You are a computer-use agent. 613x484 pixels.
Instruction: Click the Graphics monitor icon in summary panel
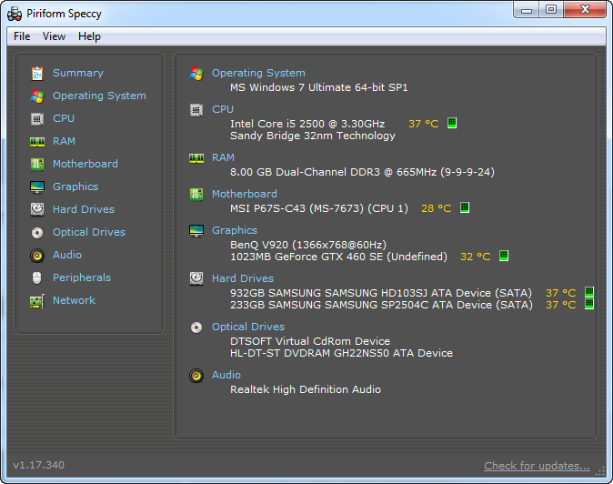[196, 231]
